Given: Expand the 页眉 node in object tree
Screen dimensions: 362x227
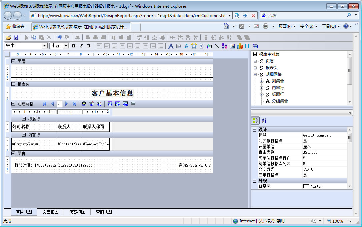Looking at the screenshot, I should 255,61.
